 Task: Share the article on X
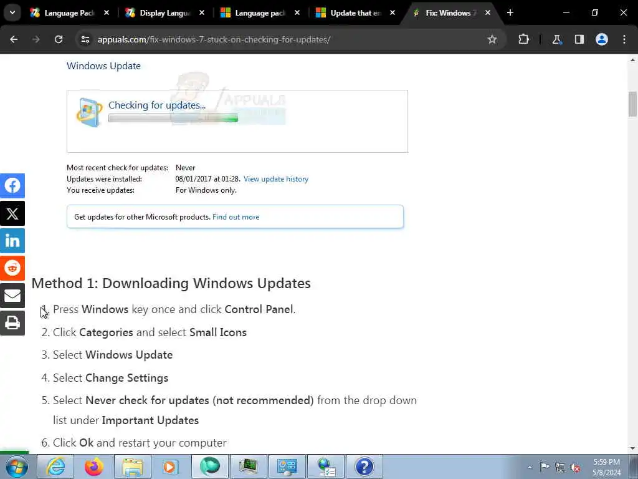pyautogui.click(x=12, y=213)
